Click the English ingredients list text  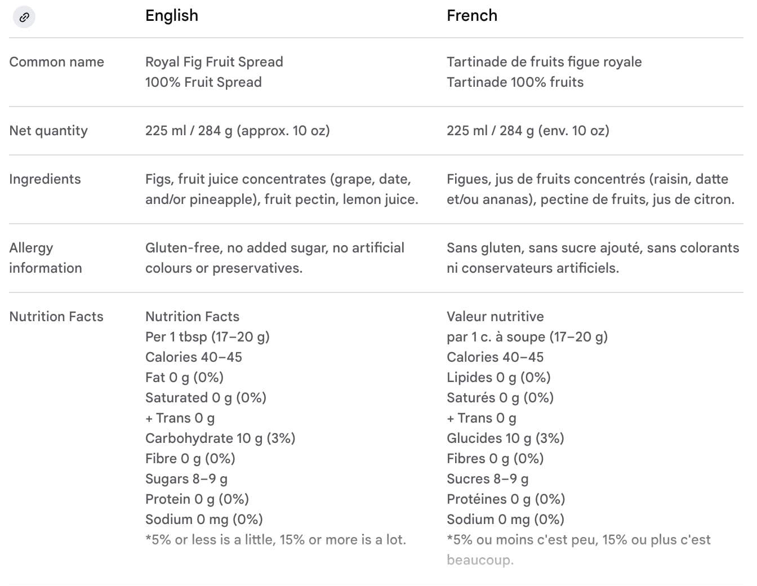[x=281, y=189]
